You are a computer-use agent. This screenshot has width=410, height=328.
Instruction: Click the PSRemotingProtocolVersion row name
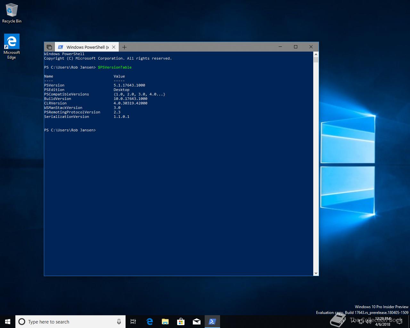(x=72, y=112)
